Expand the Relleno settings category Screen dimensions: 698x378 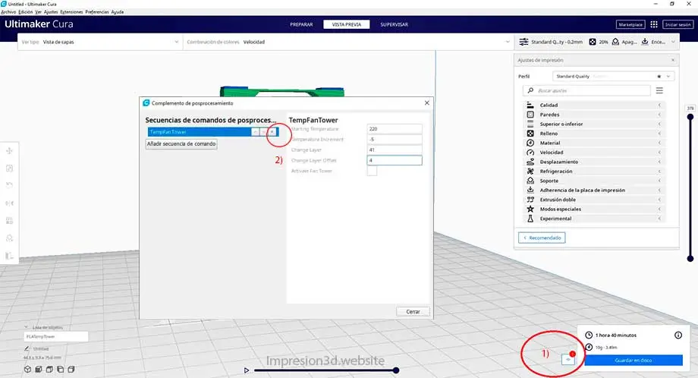pyautogui.click(x=595, y=134)
